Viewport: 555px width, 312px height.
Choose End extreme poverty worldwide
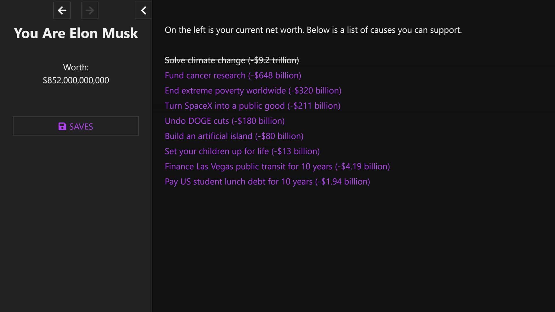click(253, 91)
